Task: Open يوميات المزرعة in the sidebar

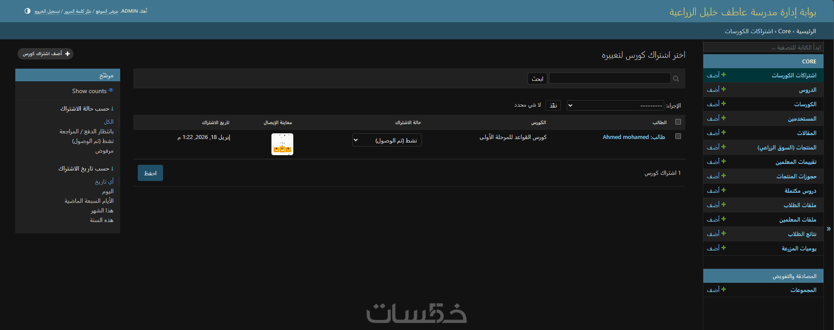Action: (799, 249)
